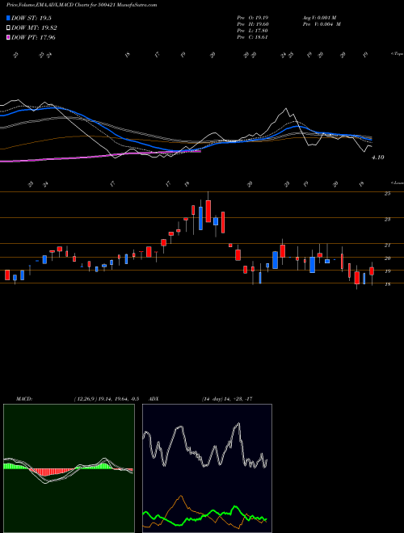Click the price axis label 19
Viewport: 404px width, 533px height.
pos(387,271)
